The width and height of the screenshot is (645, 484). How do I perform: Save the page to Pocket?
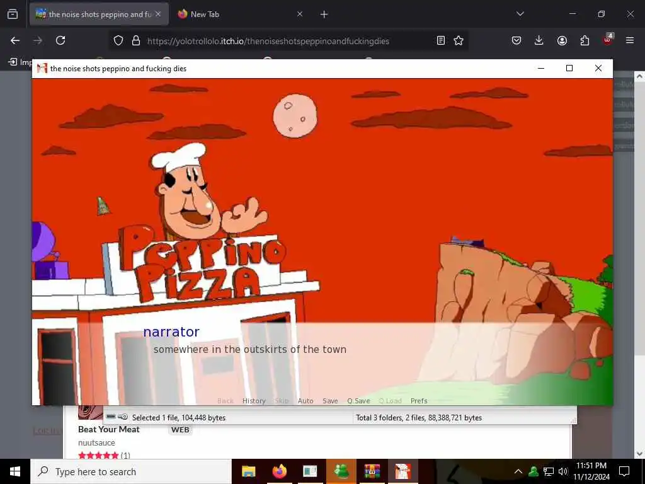[517, 40]
